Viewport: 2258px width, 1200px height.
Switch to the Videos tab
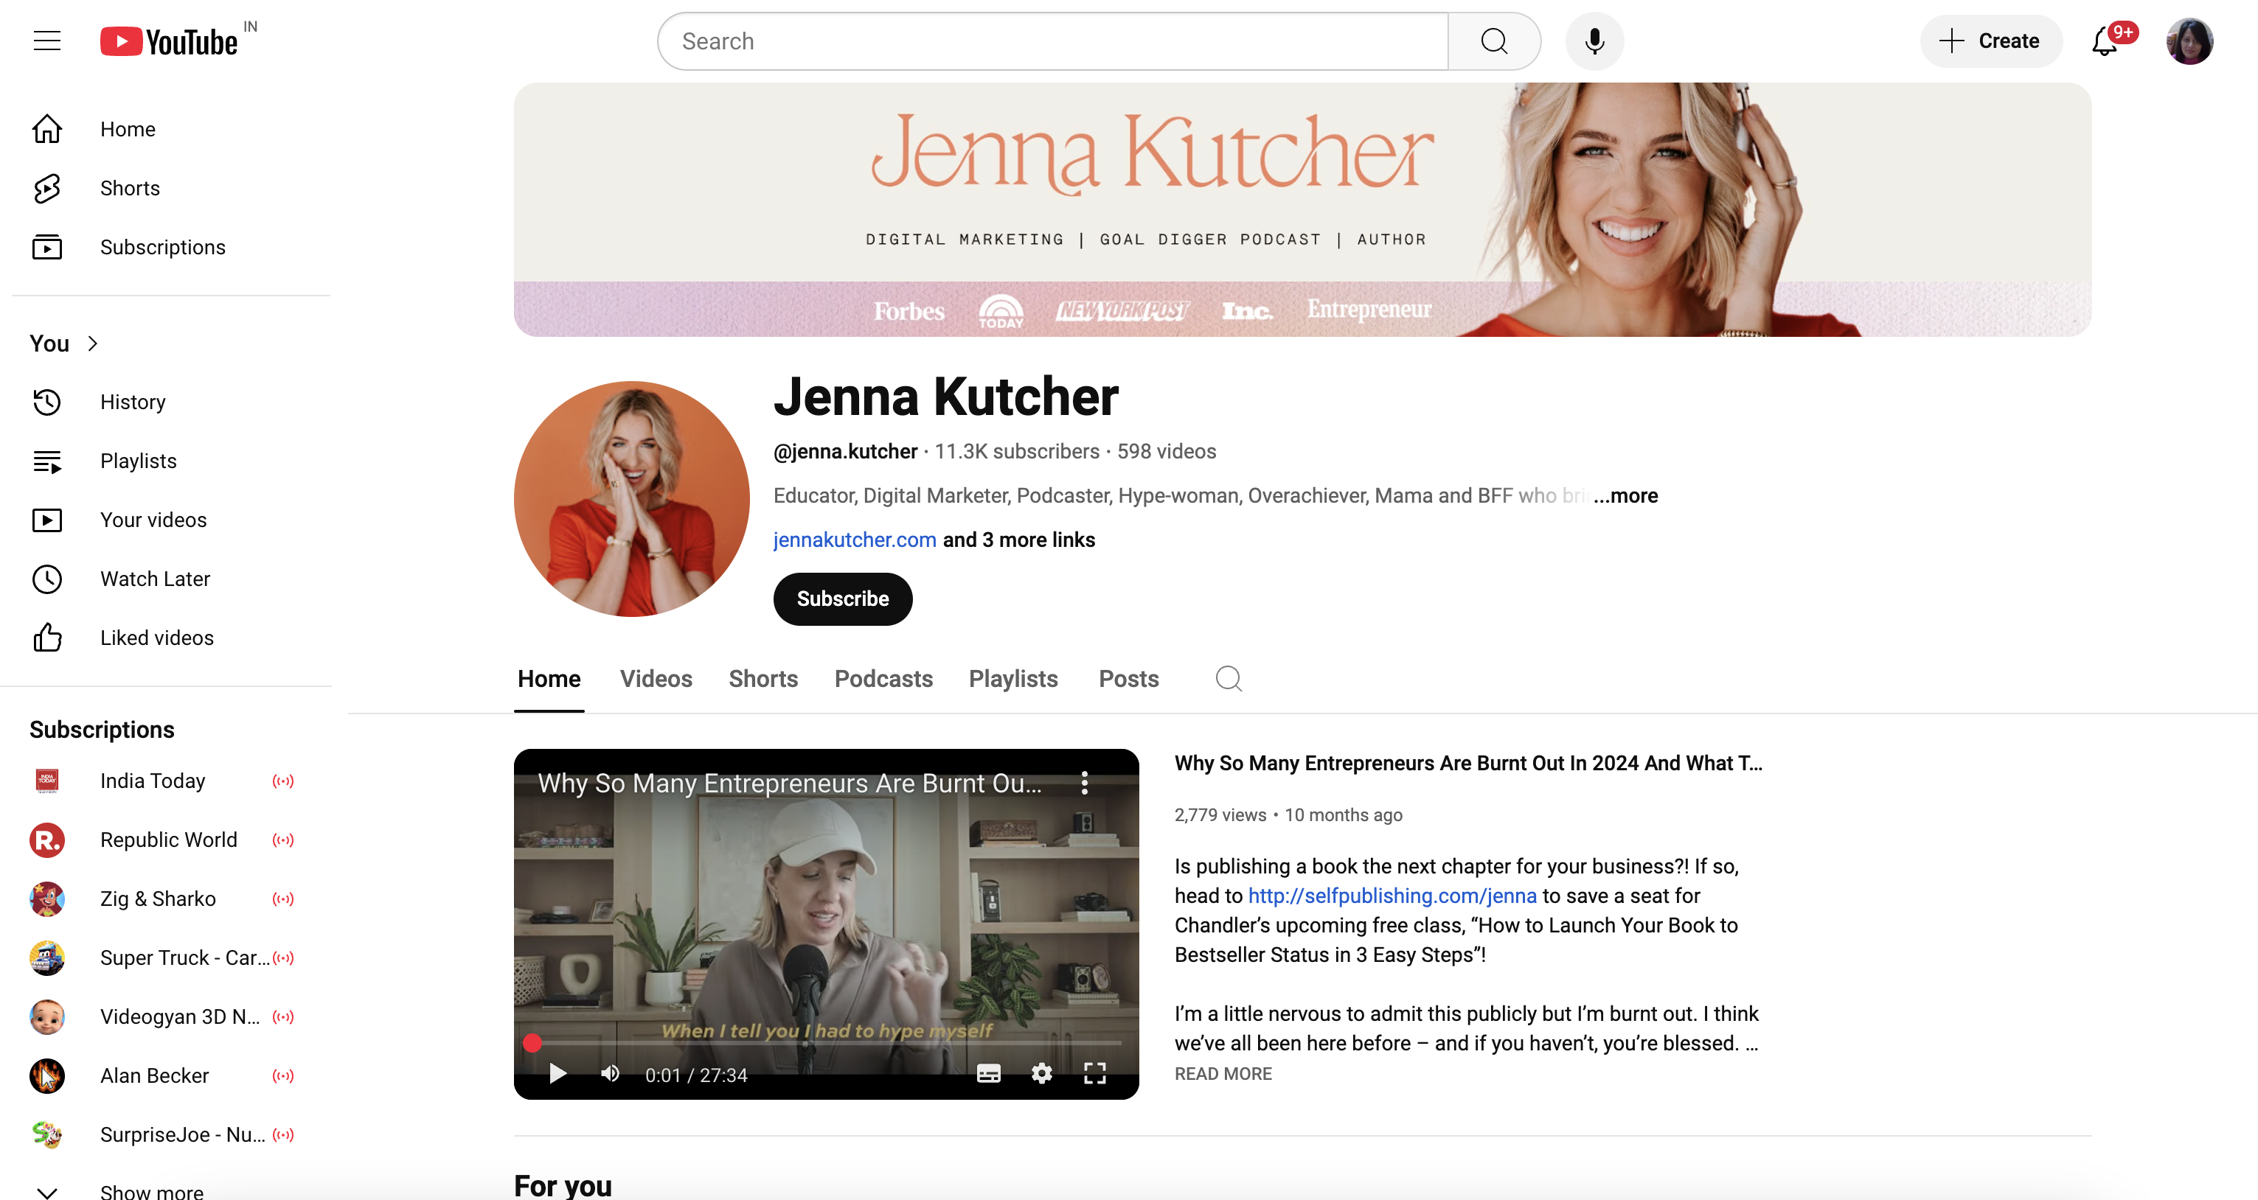tap(656, 679)
